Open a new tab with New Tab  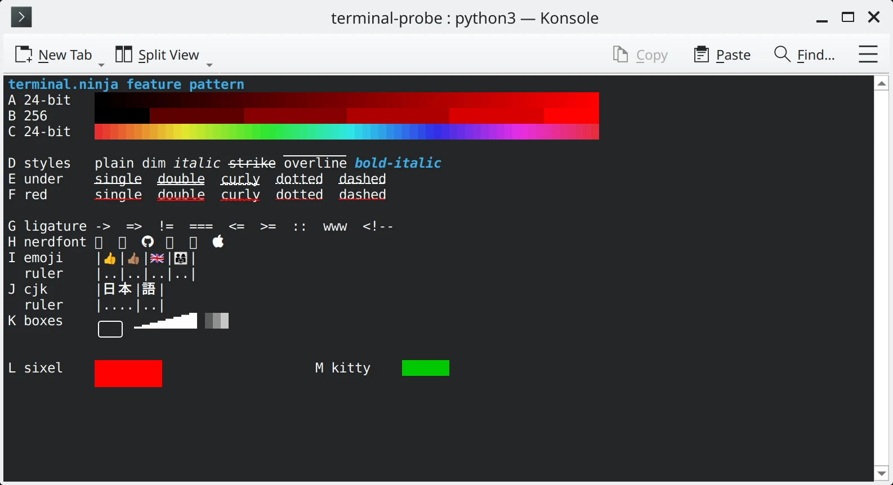[53, 55]
